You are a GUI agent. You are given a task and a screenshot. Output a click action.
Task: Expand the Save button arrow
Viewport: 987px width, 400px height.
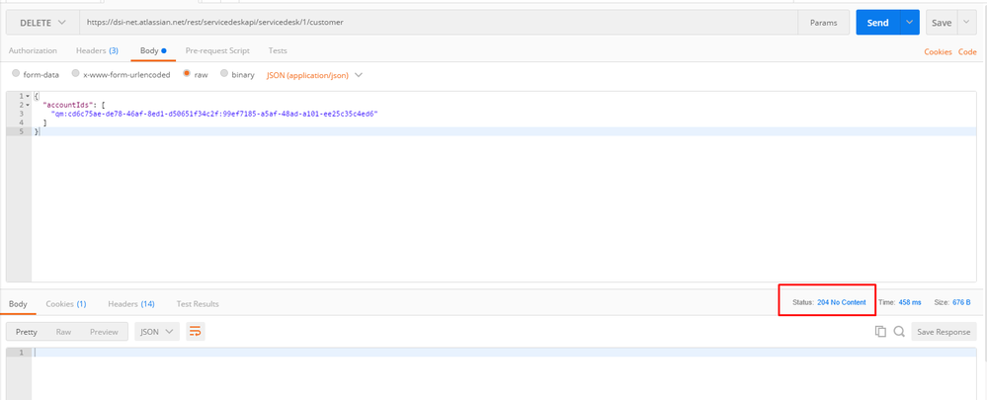967,22
